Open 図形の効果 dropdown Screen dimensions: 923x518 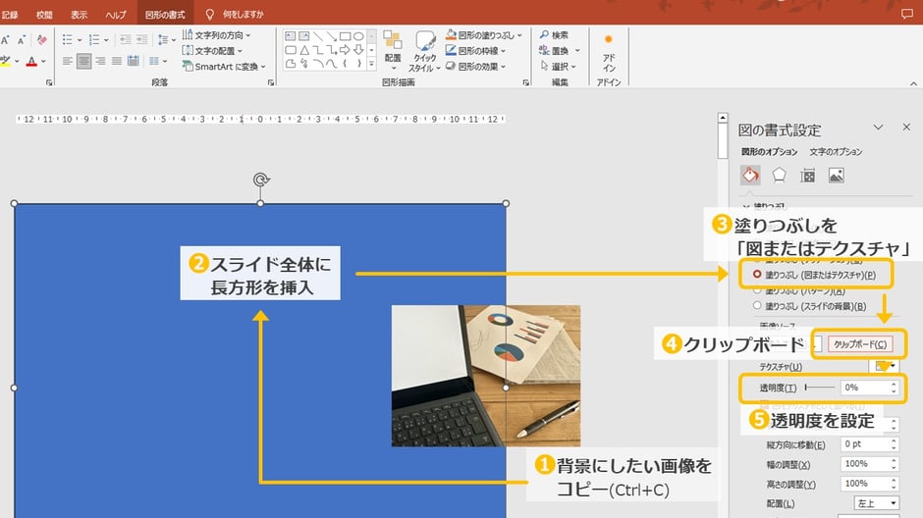(476, 67)
